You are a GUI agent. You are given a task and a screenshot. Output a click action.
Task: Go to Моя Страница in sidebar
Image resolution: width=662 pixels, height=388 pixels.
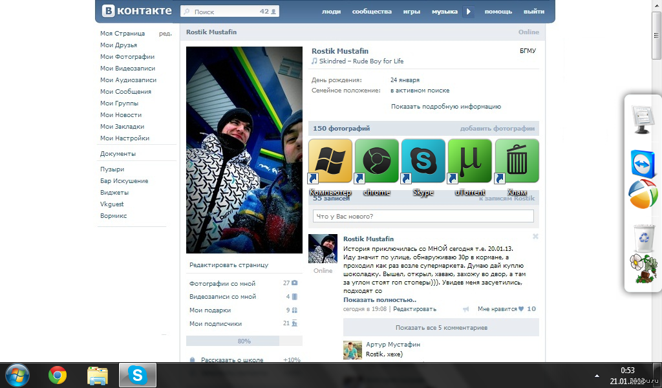point(122,34)
